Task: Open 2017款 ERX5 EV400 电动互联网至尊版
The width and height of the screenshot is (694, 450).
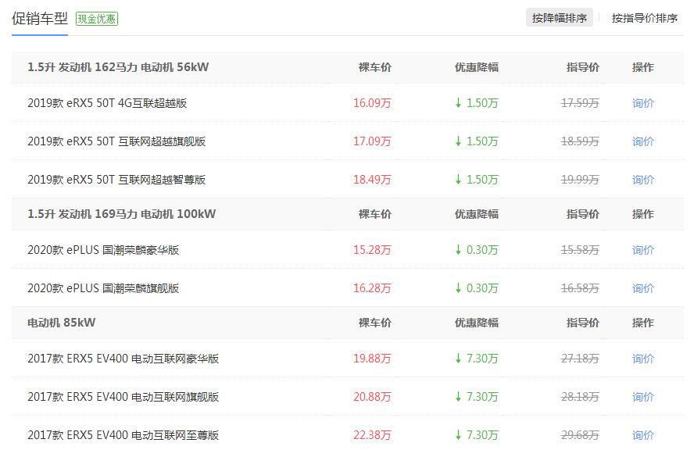Action: coord(123,435)
